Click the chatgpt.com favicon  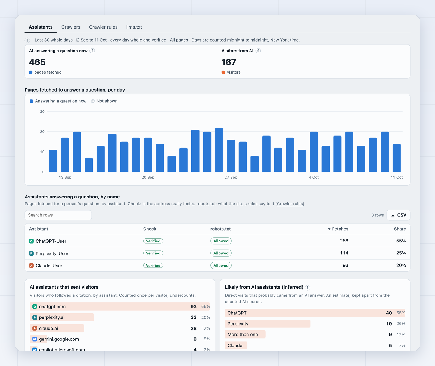(35, 307)
